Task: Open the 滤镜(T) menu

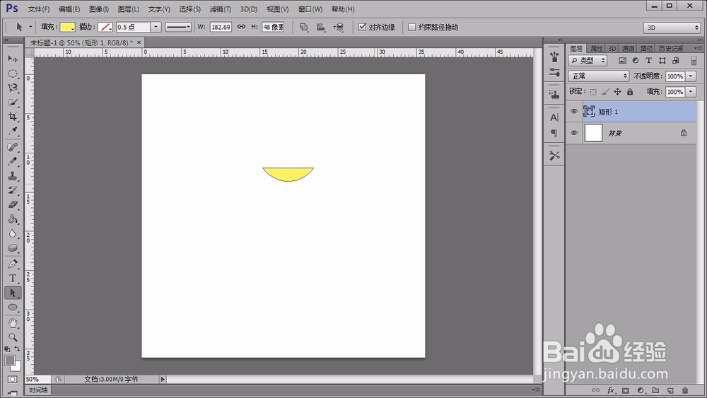Action: point(221,9)
